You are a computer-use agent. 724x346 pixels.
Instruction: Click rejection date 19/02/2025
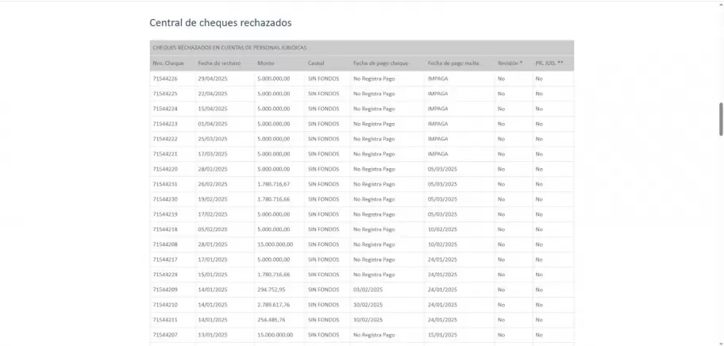213,199
